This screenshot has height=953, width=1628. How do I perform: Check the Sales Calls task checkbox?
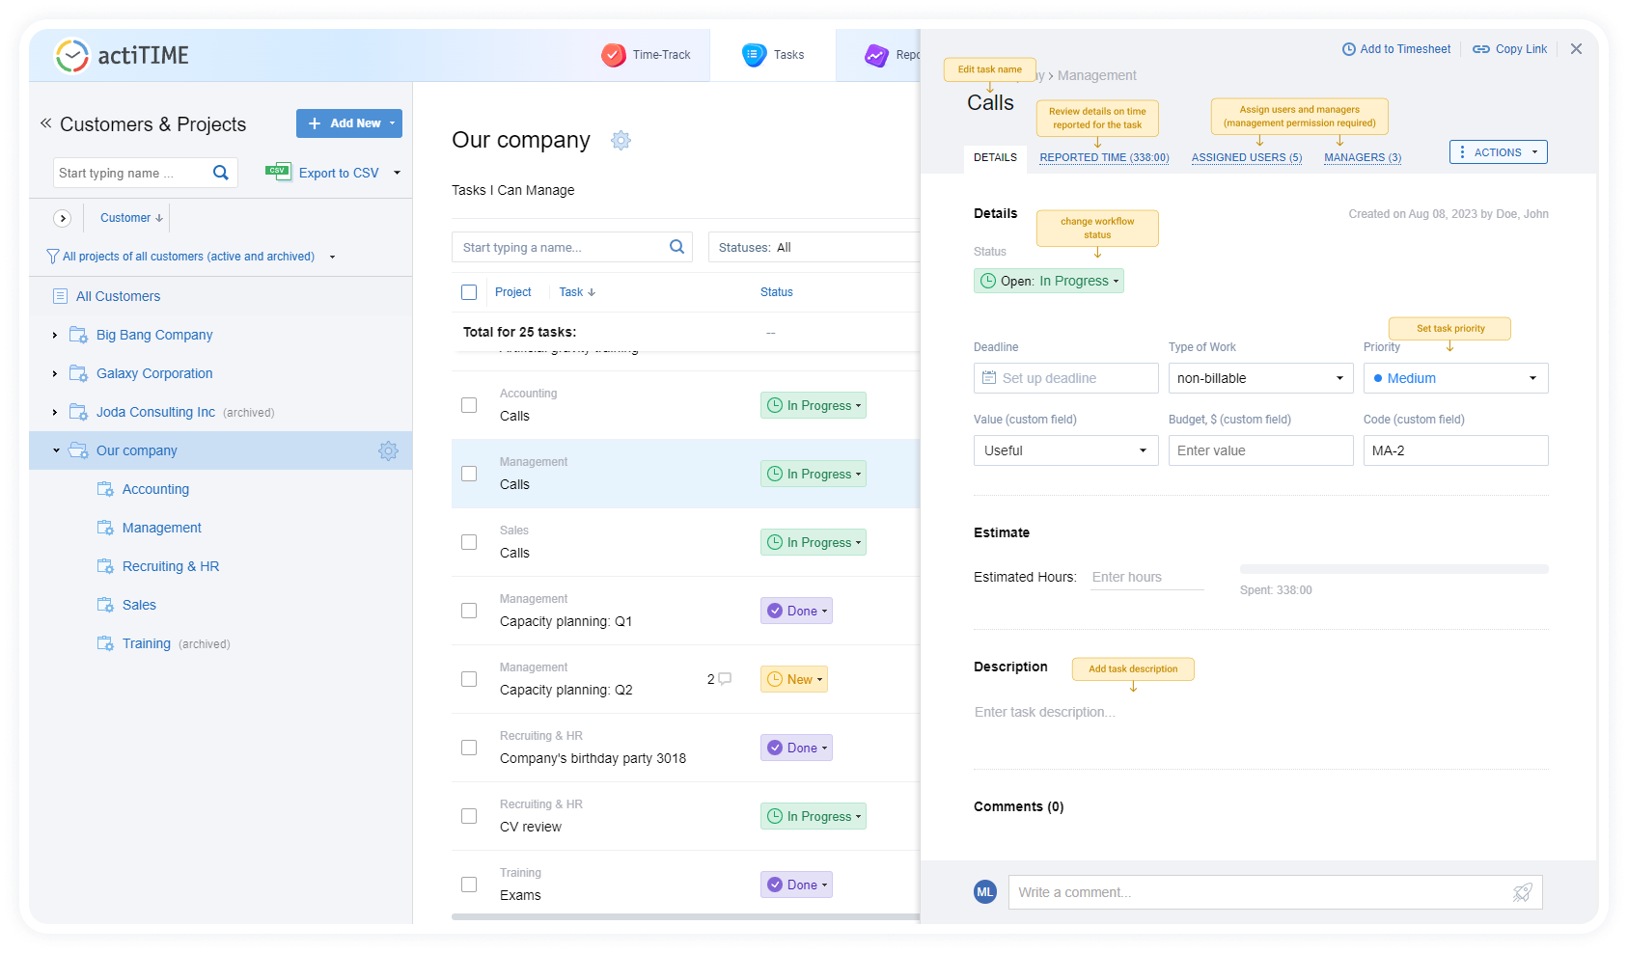(469, 542)
